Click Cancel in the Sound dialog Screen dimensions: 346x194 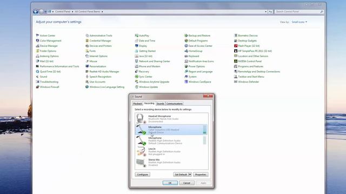[x=187, y=183]
